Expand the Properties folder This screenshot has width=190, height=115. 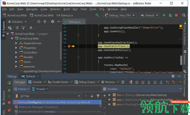click(x=16, y=48)
